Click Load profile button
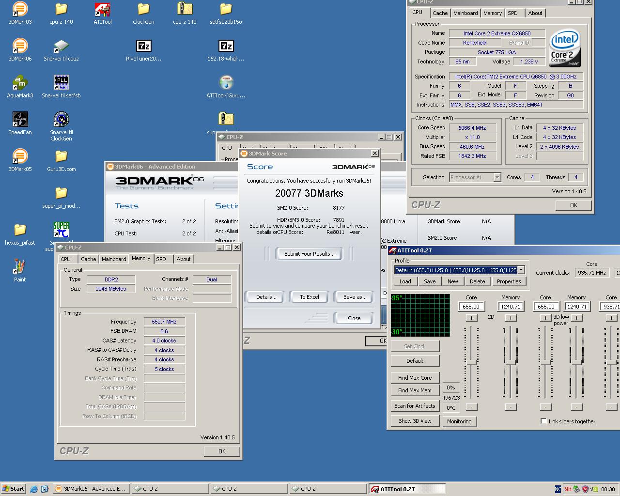The height and width of the screenshot is (496, 620). tap(405, 281)
